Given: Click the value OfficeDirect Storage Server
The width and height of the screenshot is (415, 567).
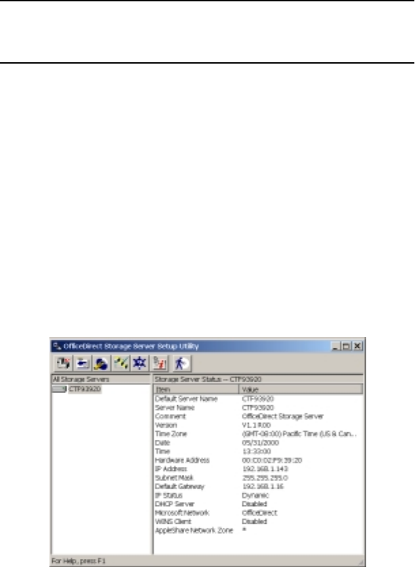Looking at the screenshot, I should point(282,416).
